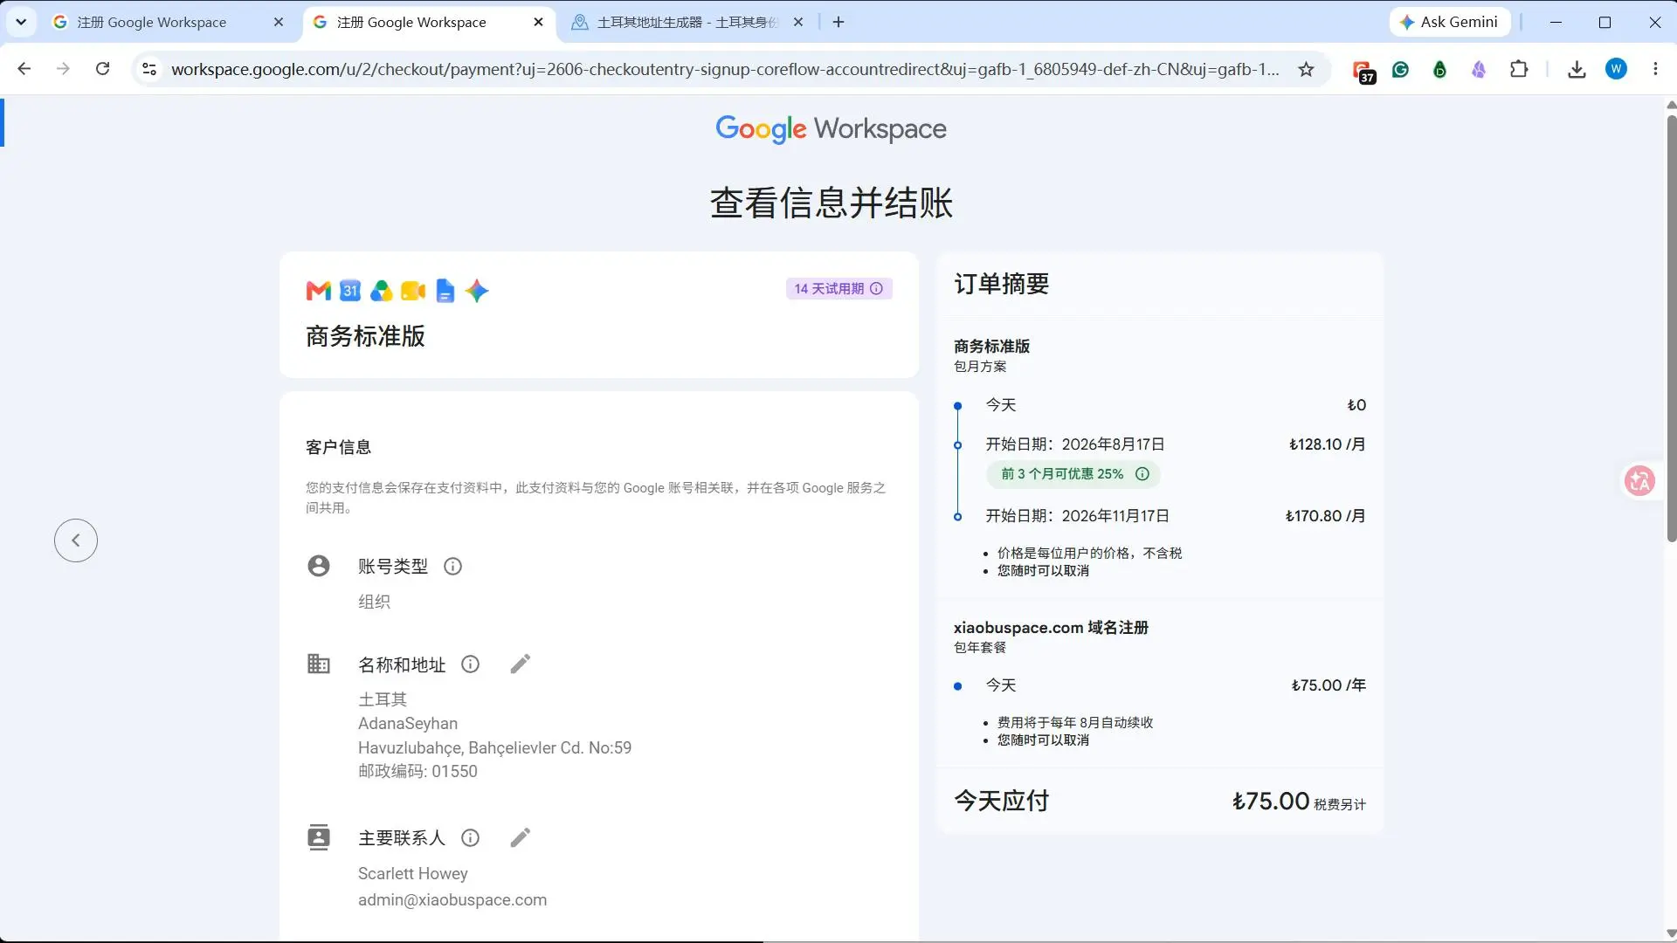This screenshot has height=943, width=1677.
Task: Open the Extensions puzzle menu
Action: [1519, 69]
